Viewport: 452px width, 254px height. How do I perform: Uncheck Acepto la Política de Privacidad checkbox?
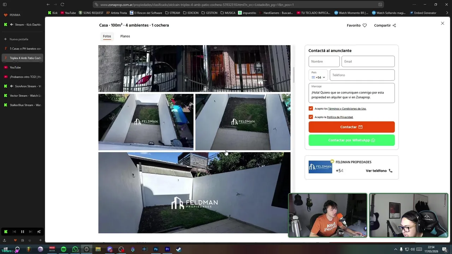311,117
